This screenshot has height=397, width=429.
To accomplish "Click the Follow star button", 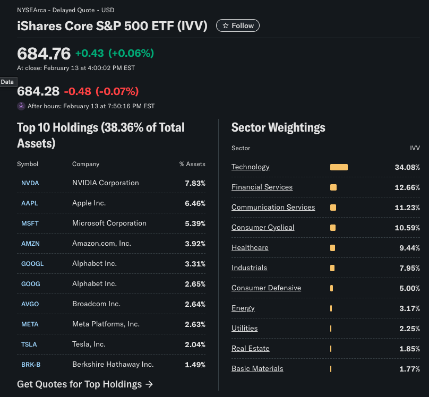I will coord(237,25).
